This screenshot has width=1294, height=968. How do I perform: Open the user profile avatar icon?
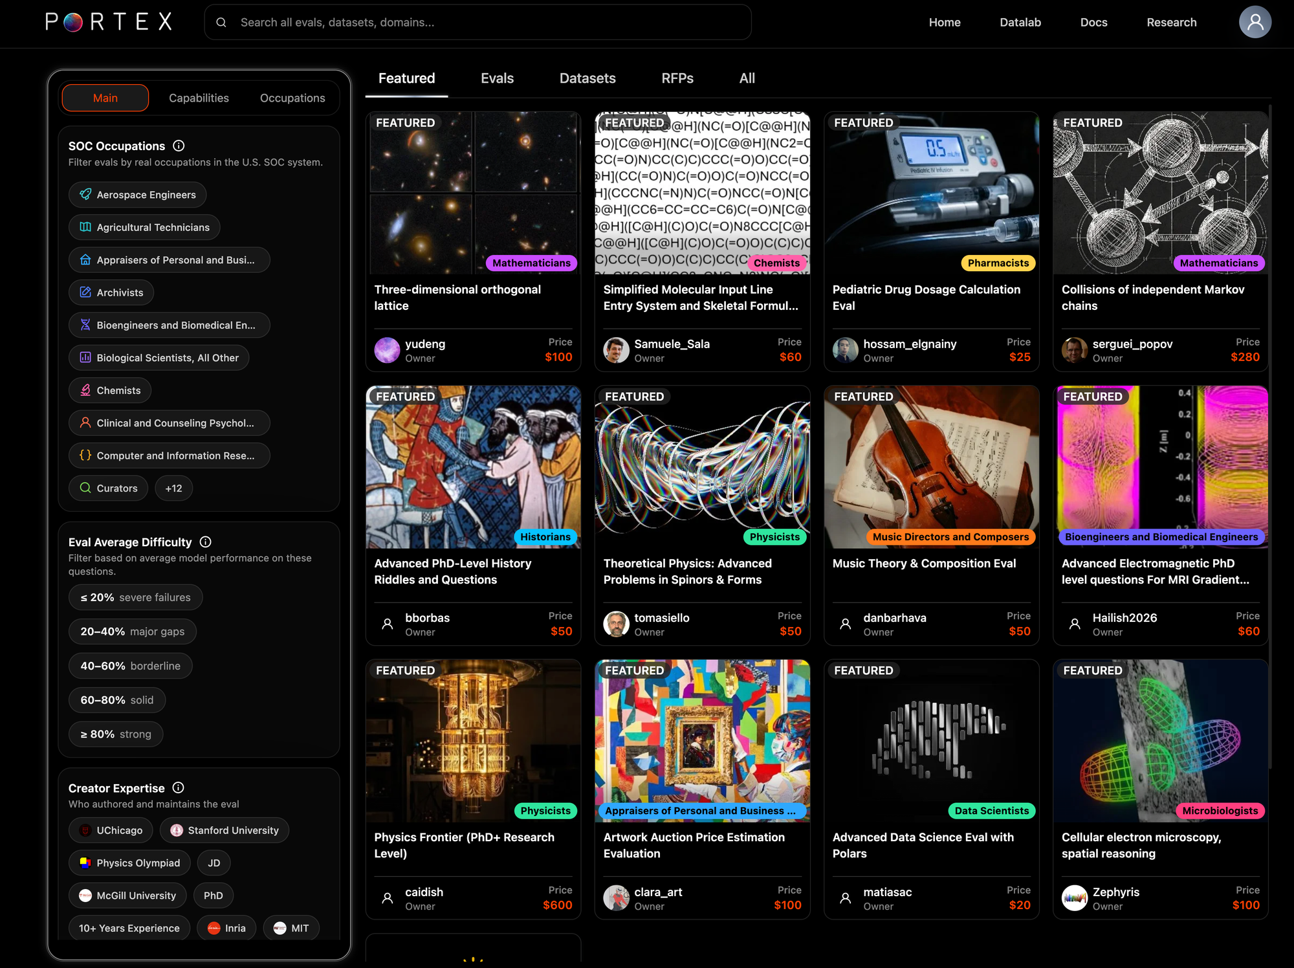coord(1255,22)
